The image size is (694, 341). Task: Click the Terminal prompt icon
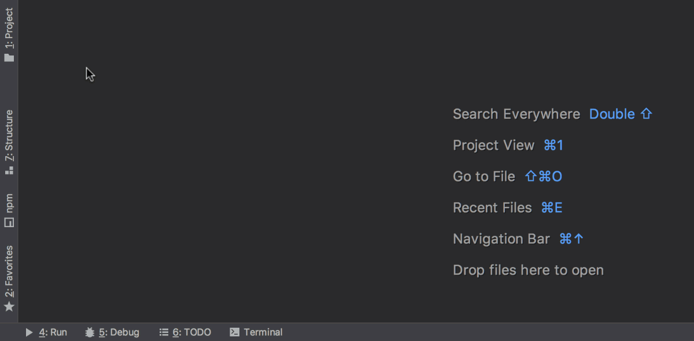(235, 332)
